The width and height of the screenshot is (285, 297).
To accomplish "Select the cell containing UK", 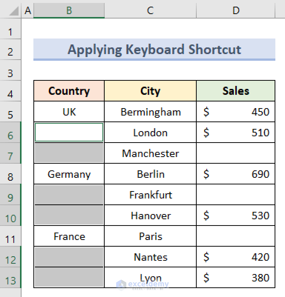I will coord(69,111).
